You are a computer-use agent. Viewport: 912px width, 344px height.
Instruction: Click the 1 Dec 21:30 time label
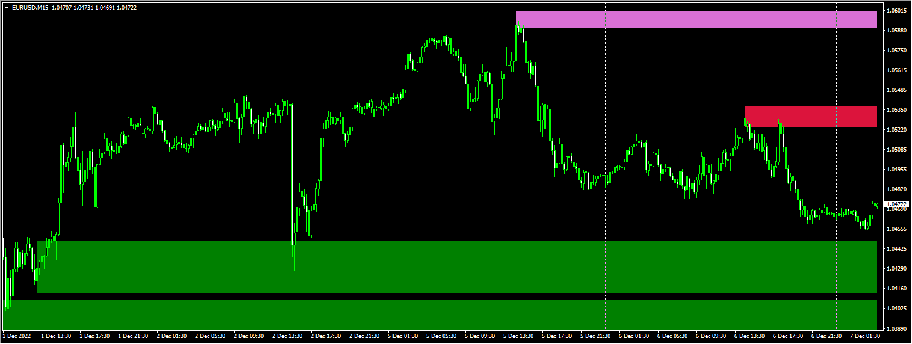point(133,337)
